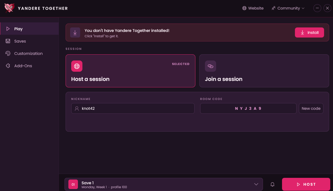
Task: Close the launcher window
Action: 327,8
